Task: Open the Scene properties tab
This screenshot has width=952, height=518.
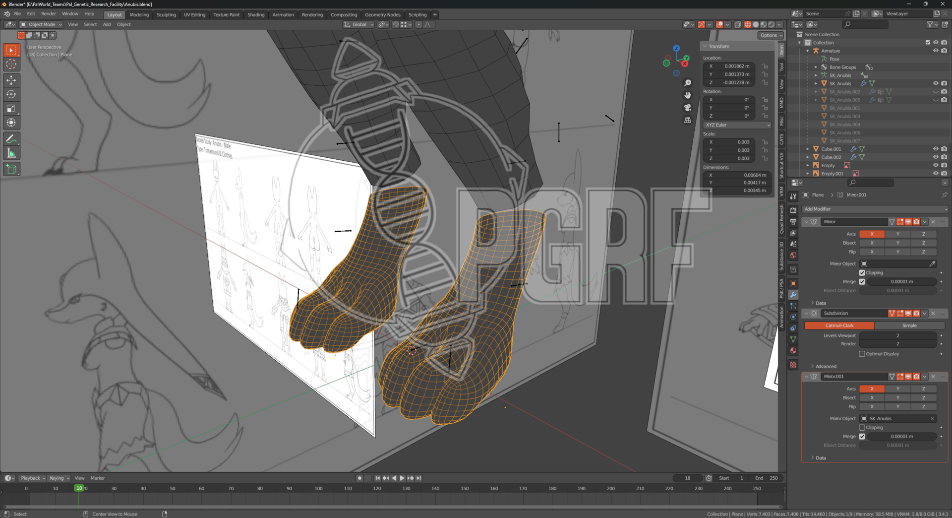Action: (x=793, y=244)
